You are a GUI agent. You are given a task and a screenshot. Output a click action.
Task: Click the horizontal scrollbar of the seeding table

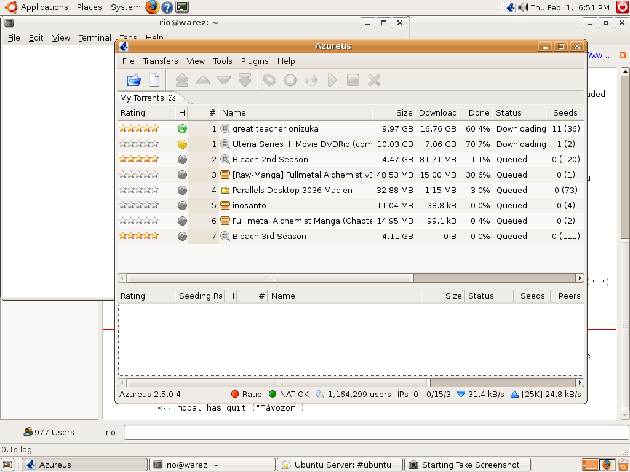pyautogui.click(x=351, y=382)
